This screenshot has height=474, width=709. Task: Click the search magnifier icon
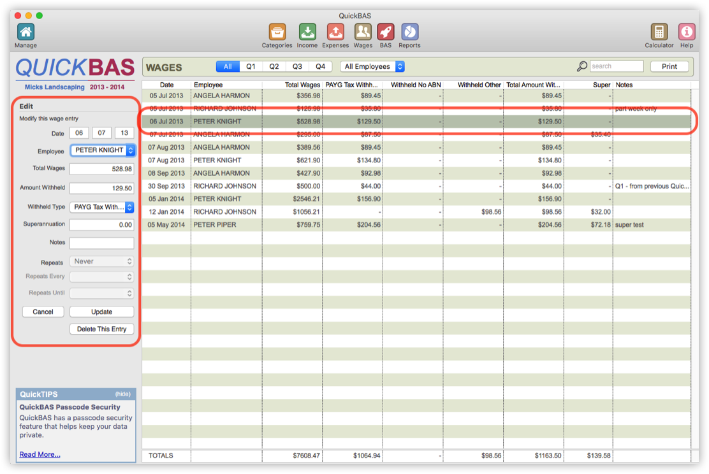[x=581, y=66]
